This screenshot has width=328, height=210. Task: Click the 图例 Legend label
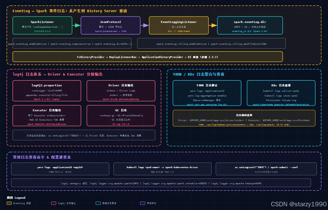(16, 198)
